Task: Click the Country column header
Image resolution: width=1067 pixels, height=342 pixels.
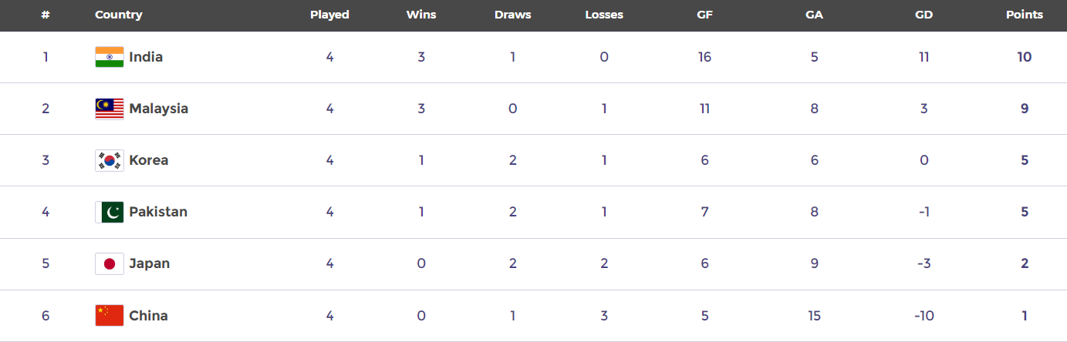Action: click(119, 15)
